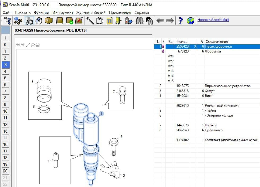Go back using the left arrow icon
Viewport: 260px width, 187px height.
[160, 21]
